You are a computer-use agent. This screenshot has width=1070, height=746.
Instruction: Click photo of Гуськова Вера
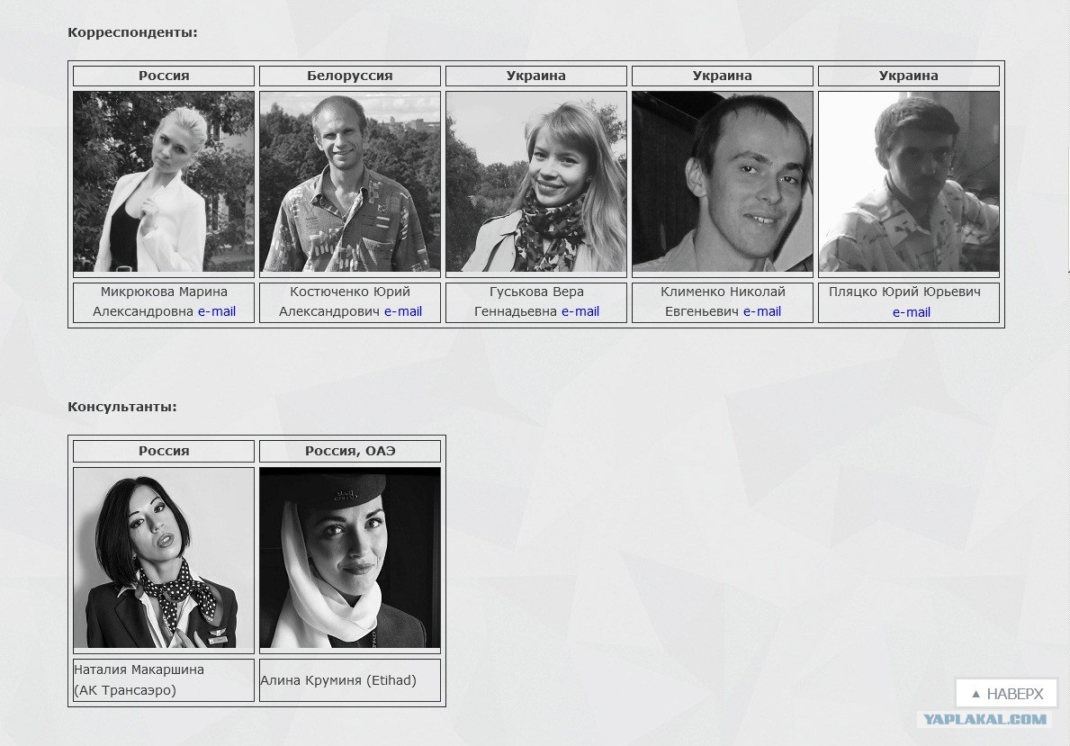coord(536,182)
